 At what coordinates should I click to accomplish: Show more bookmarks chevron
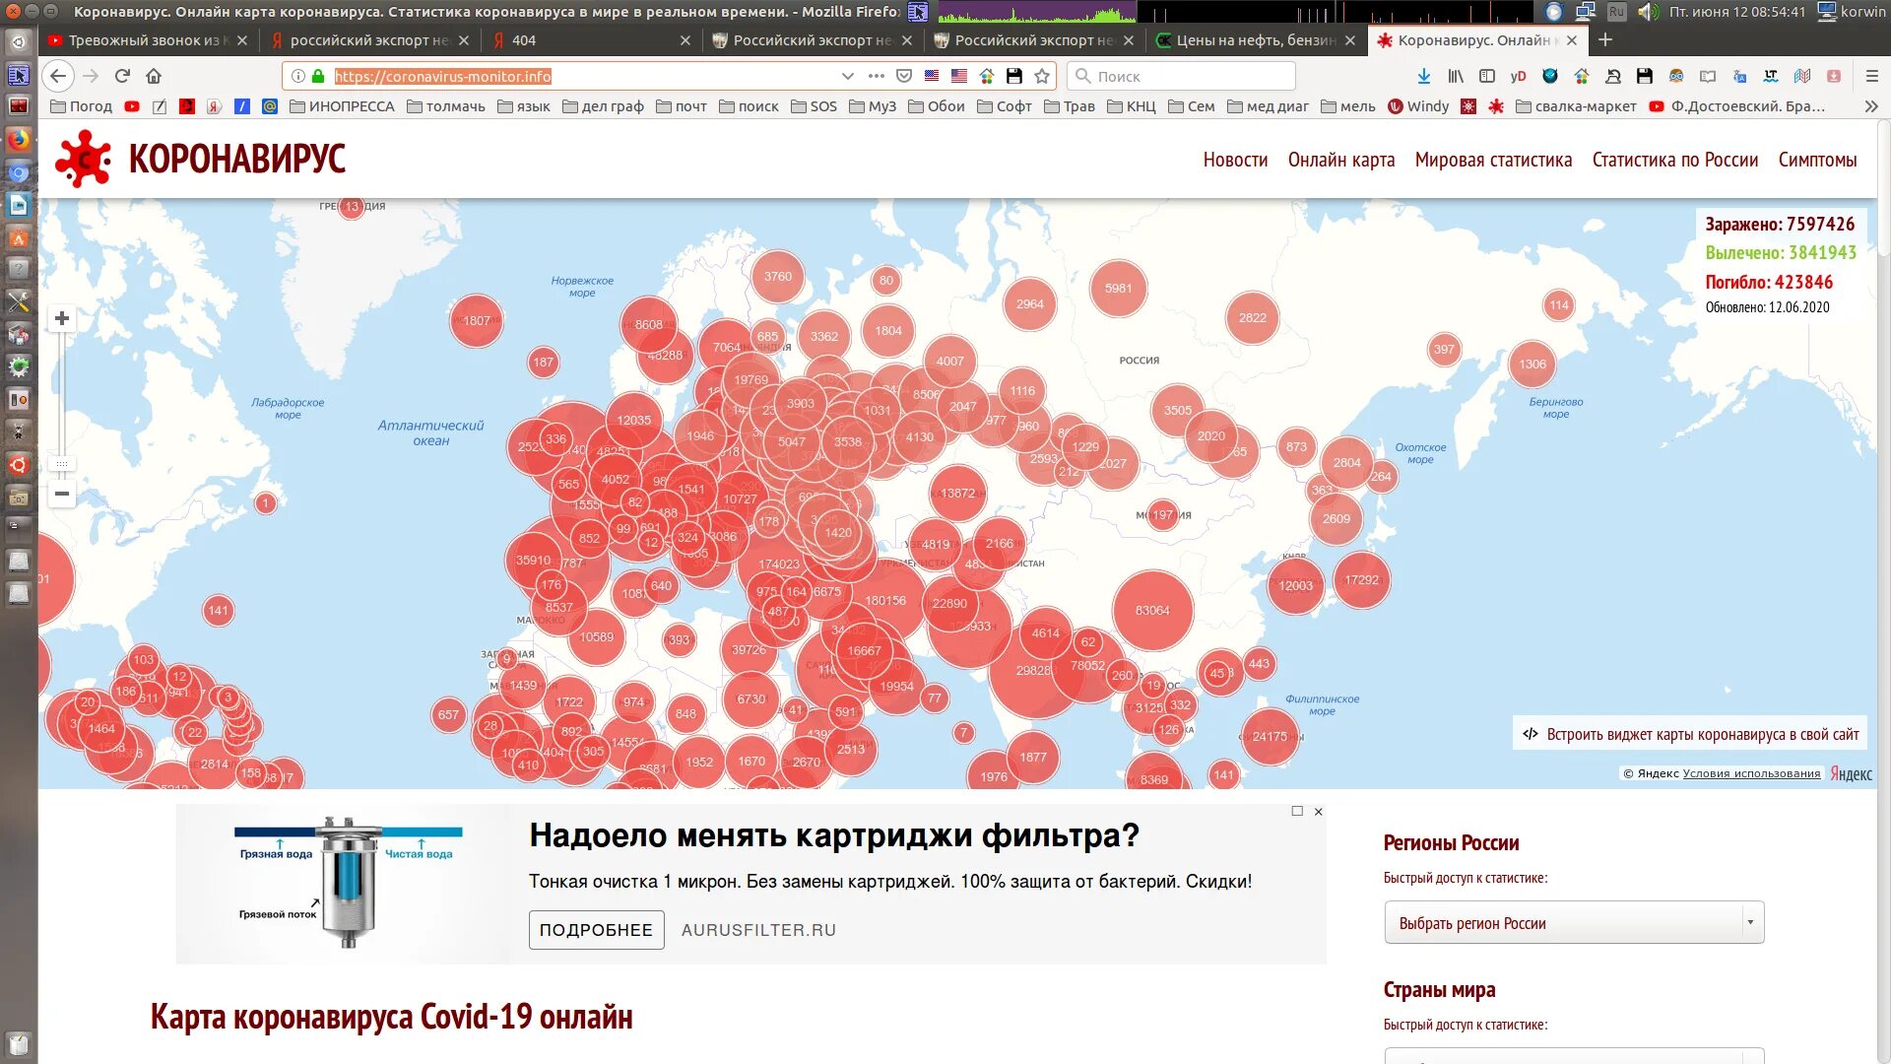tap(1870, 106)
